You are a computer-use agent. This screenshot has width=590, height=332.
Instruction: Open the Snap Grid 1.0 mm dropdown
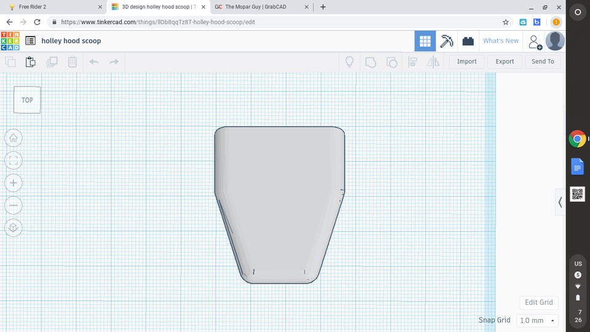[537, 320]
